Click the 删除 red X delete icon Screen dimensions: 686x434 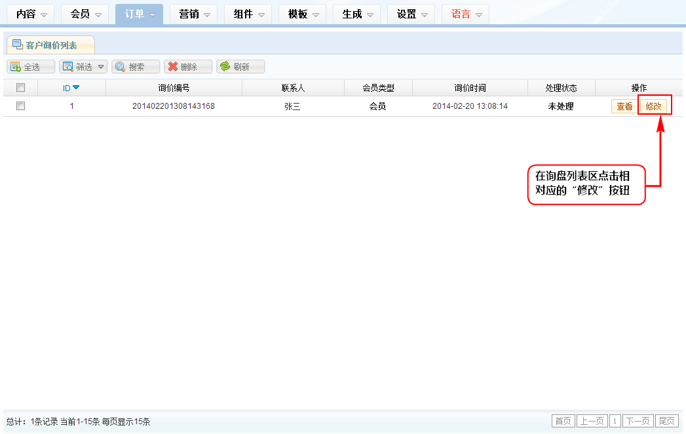(x=173, y=67)
